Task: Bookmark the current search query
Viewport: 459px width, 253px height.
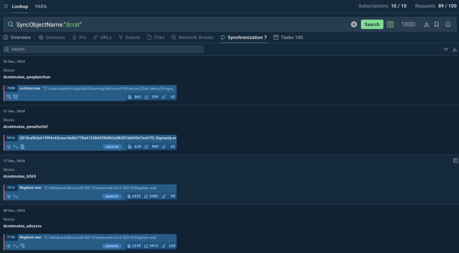Action: click(437, 25)
